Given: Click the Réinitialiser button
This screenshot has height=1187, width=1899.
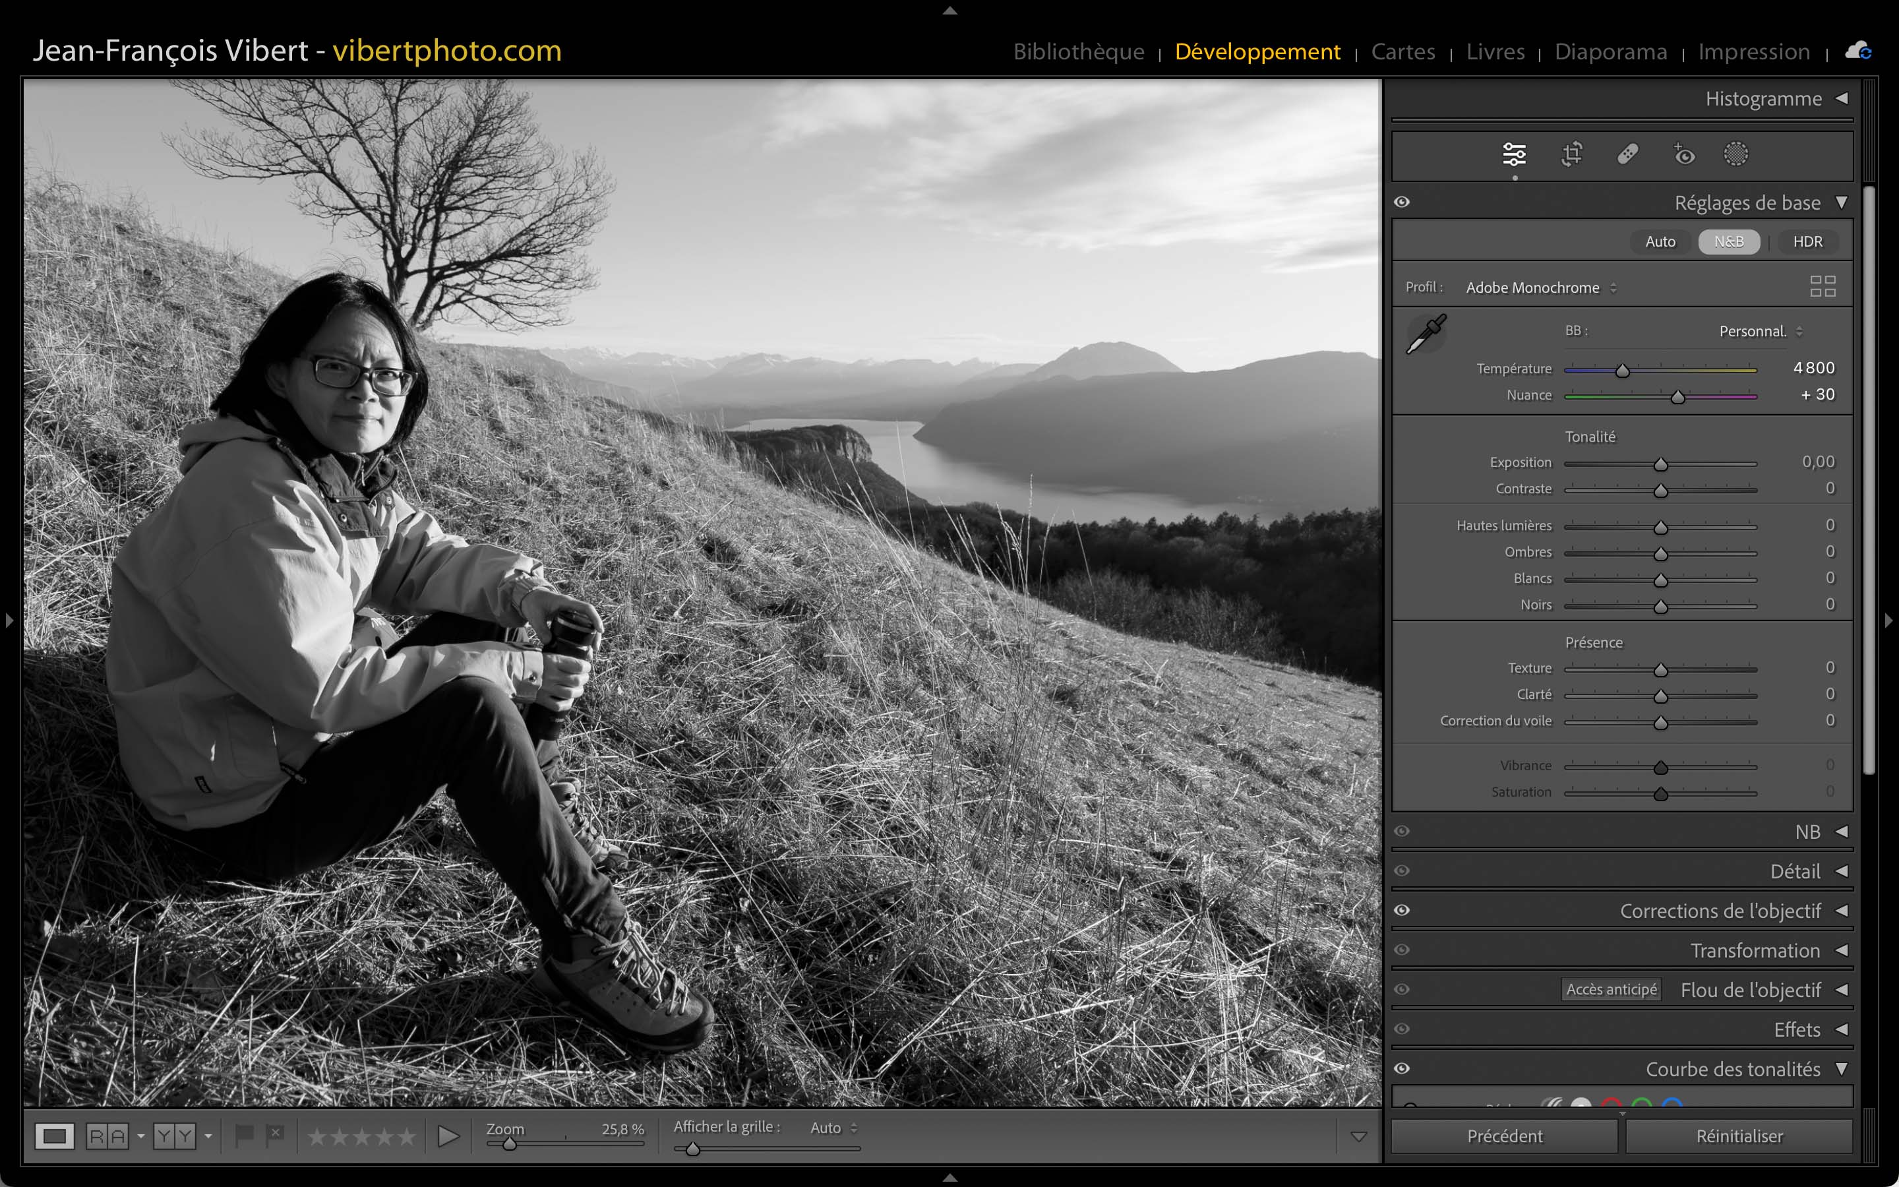Looking at the screenshot, I should tap(1739, 1136).
